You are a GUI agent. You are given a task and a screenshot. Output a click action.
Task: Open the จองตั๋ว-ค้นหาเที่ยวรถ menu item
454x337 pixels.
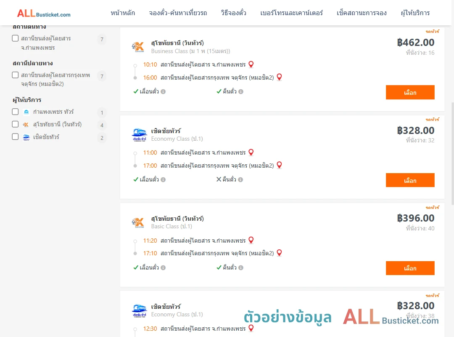178,13
